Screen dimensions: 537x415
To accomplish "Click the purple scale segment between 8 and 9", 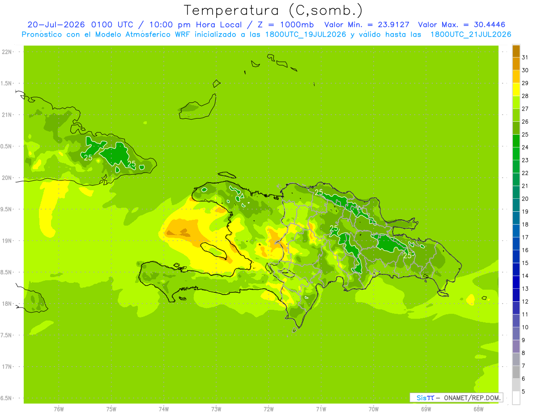I will point(516,347).
